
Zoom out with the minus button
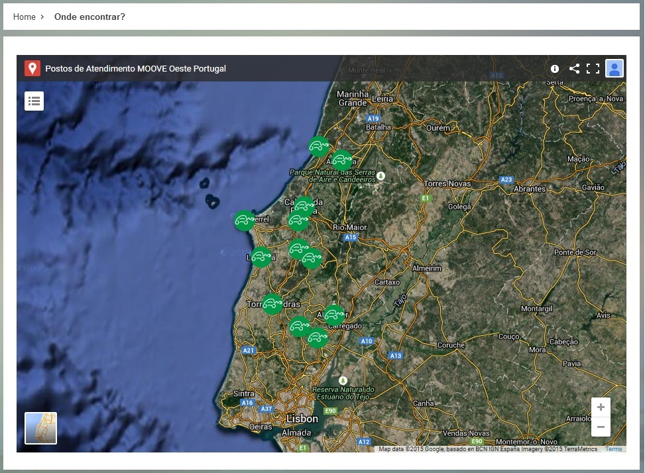coord(601,427)
